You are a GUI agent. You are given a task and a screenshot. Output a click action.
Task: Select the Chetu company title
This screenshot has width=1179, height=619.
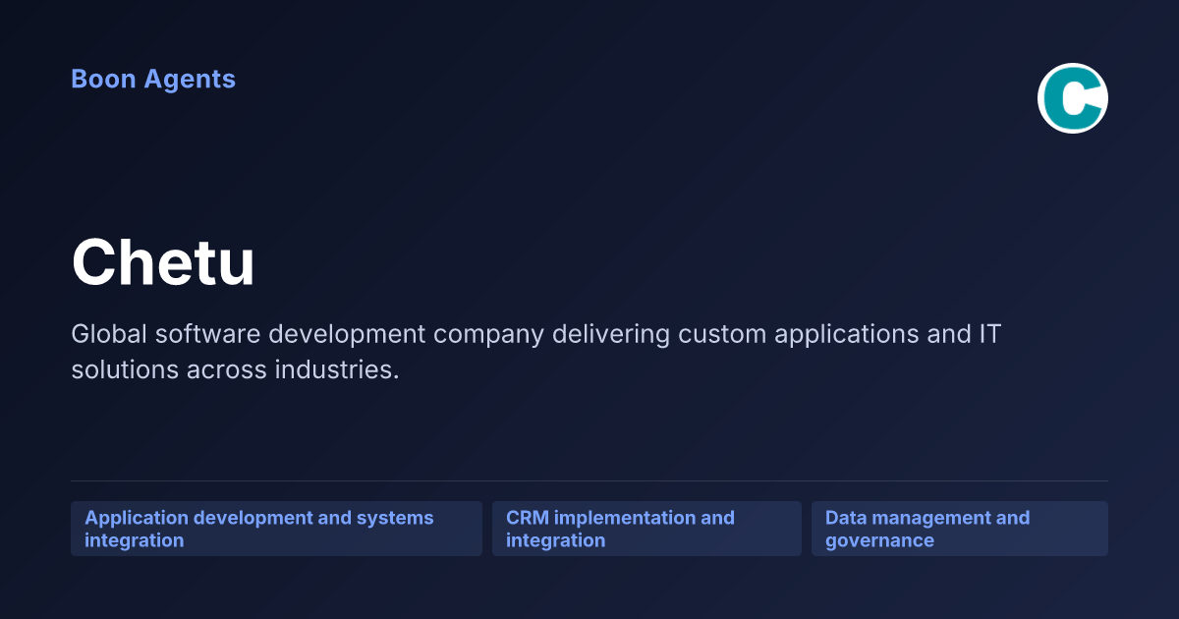(x=163, y=263)
